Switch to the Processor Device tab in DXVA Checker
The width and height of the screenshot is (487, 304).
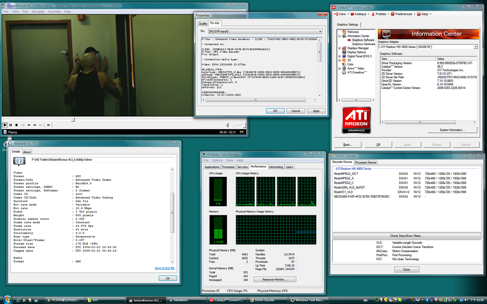[x=366, y=162]
